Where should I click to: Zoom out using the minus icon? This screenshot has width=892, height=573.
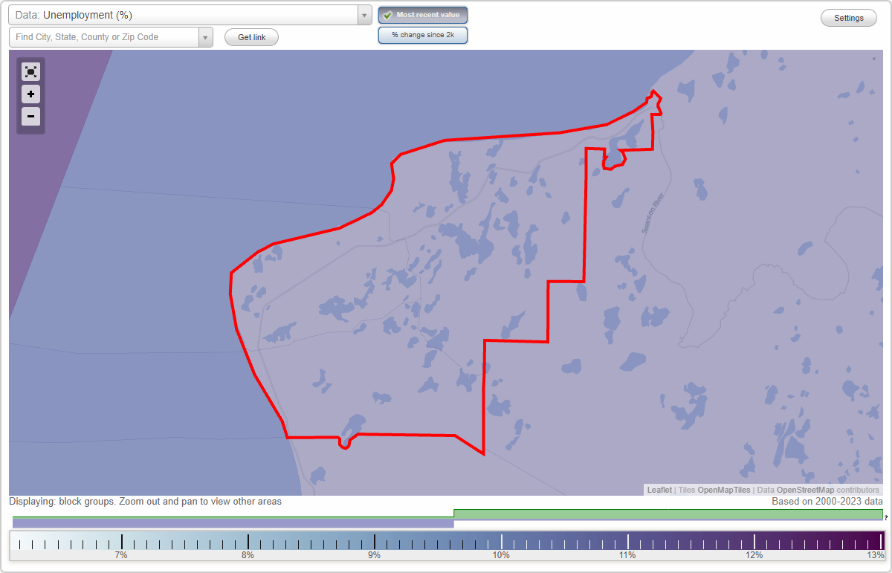[30, 116]
